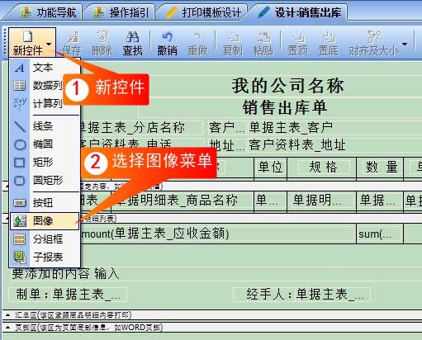
Task: Switch to the 操作指引 tab
Action: point(121,12)
